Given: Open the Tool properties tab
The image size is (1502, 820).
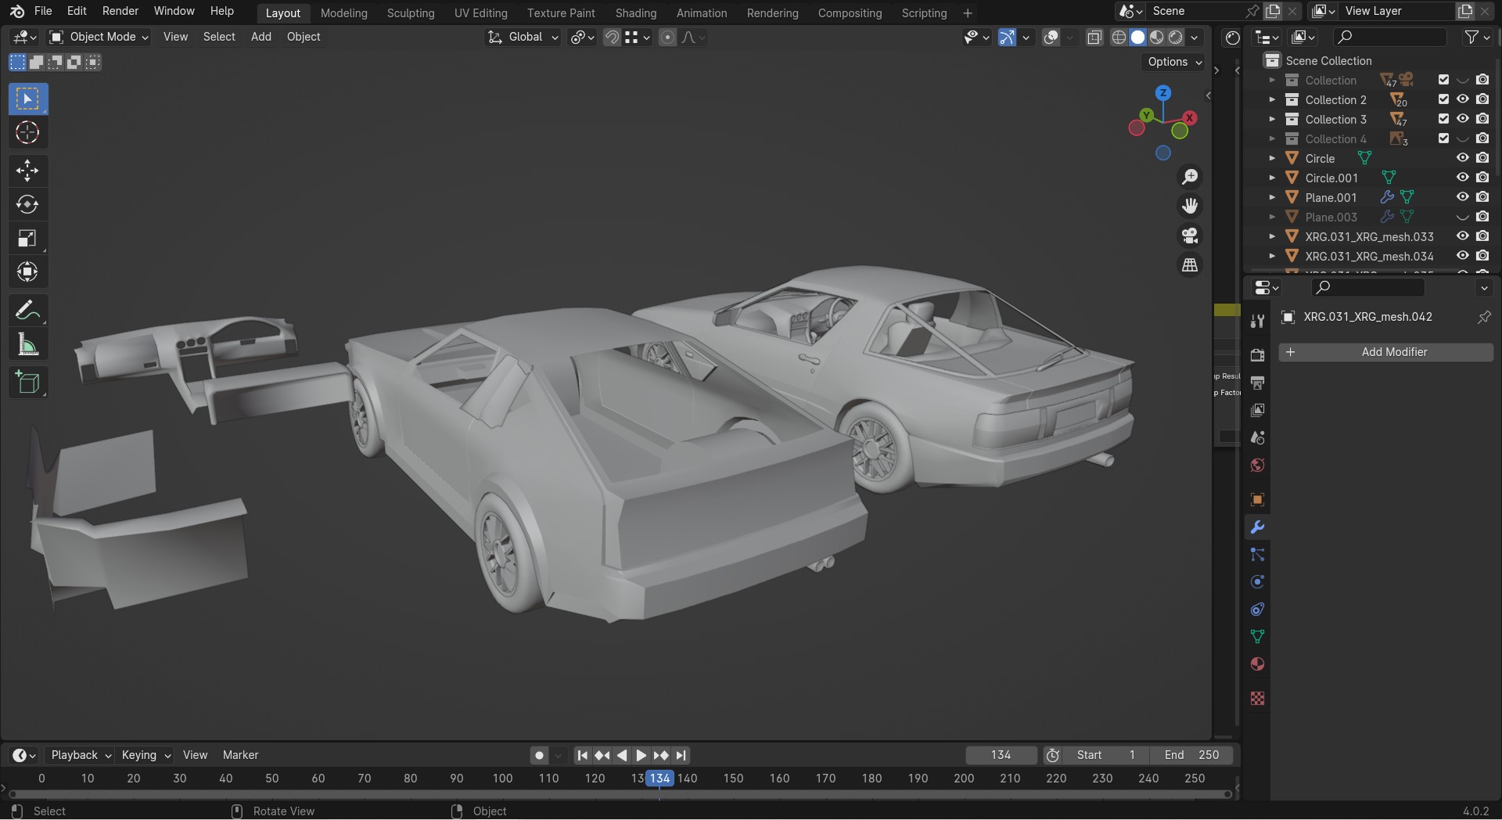Looking at the screenshot, I should [x=1257, y=321].
